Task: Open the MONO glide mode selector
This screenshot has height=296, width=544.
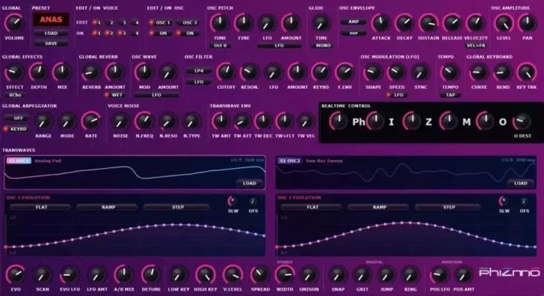Action: click(323, 45)
